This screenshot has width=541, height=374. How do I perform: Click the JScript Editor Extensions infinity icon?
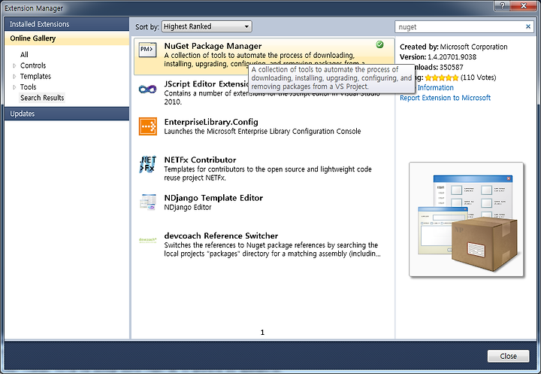tap(148, 90)
